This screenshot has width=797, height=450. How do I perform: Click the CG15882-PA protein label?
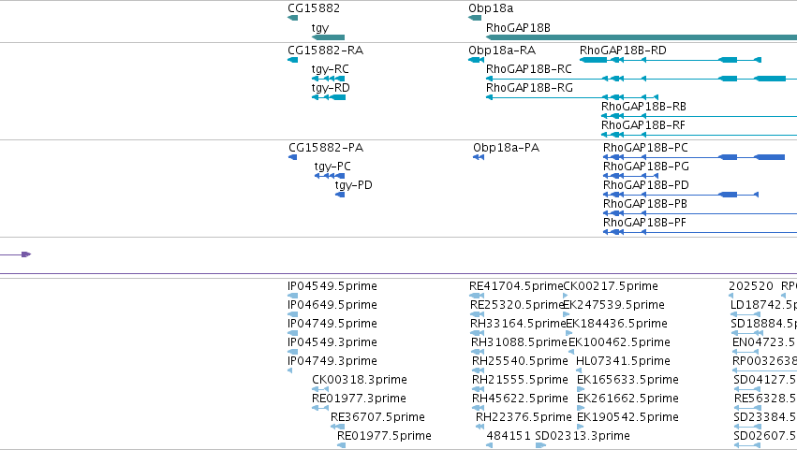pyautogui.click(x=326, y=148)
